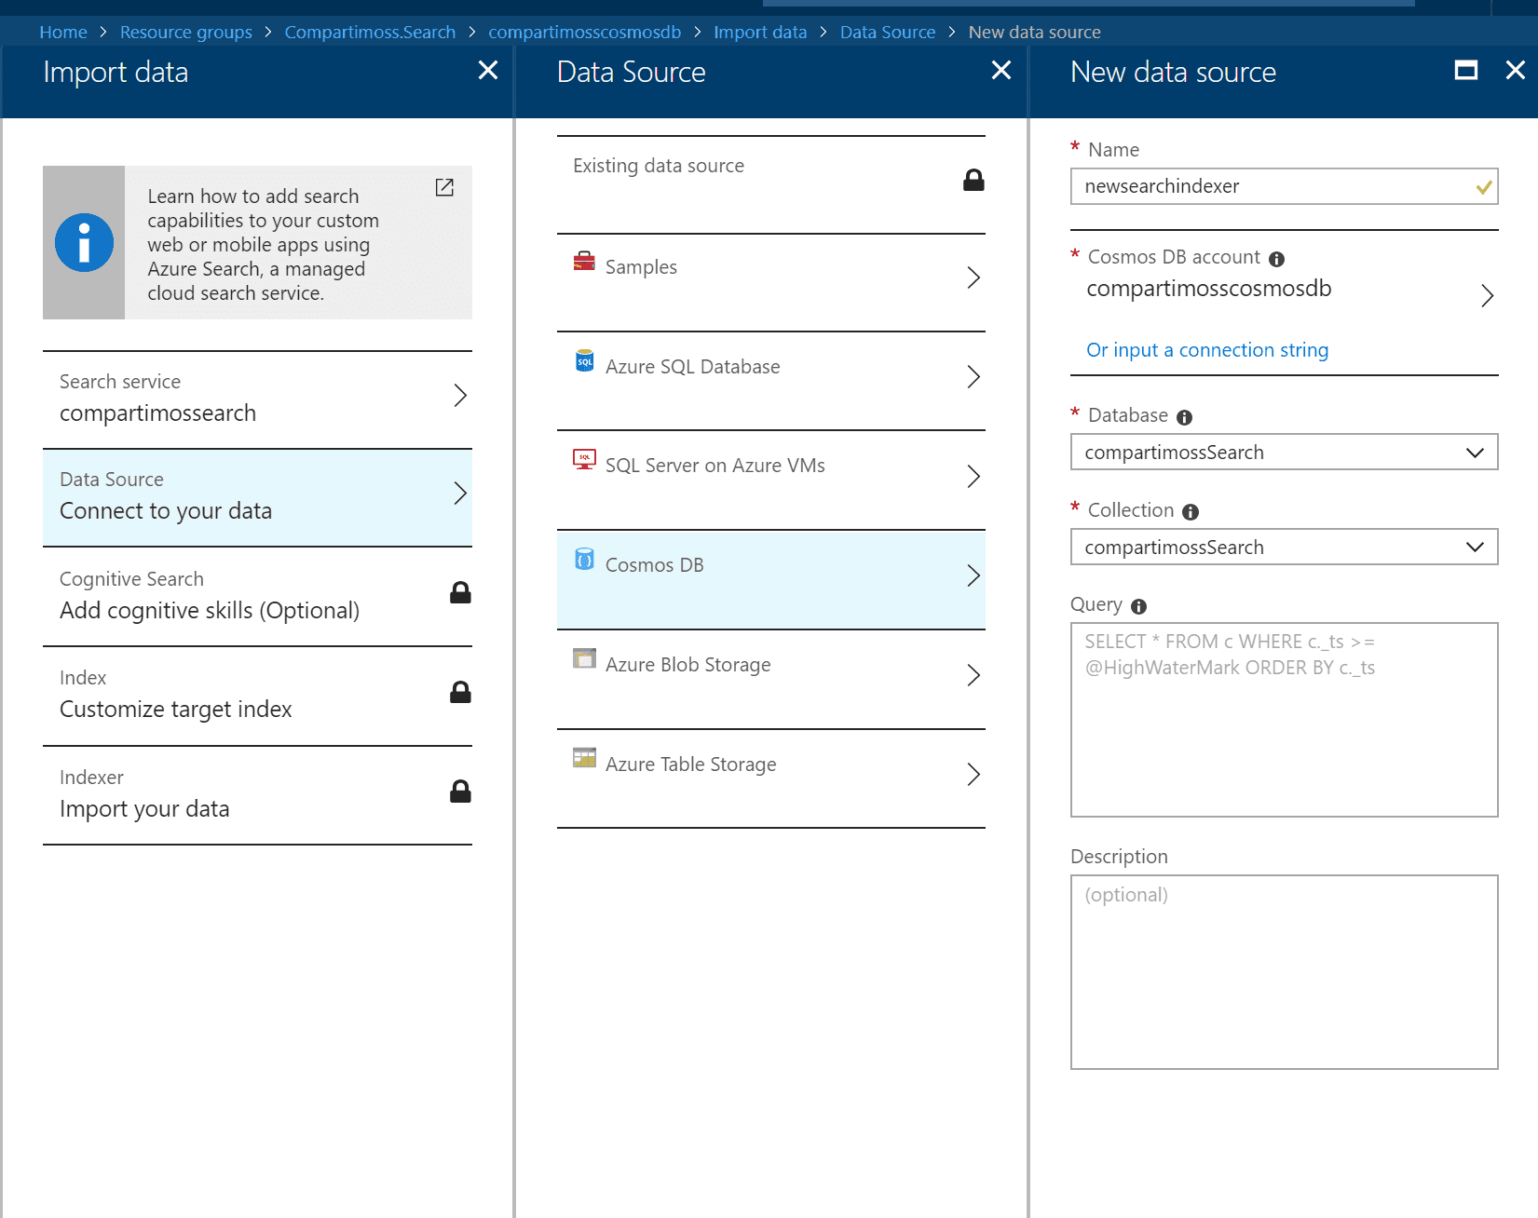Click the Azure SQL Database icon
The width and height of the screenshot is (1538, 1218).
pos(584,360)
